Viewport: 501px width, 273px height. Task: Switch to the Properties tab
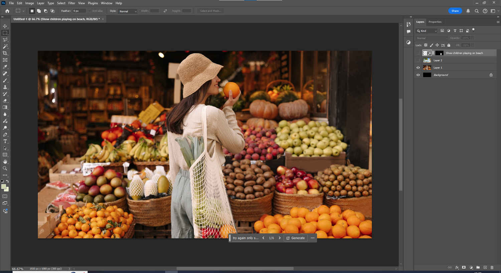pyautogui.click(x=435, y=22)
